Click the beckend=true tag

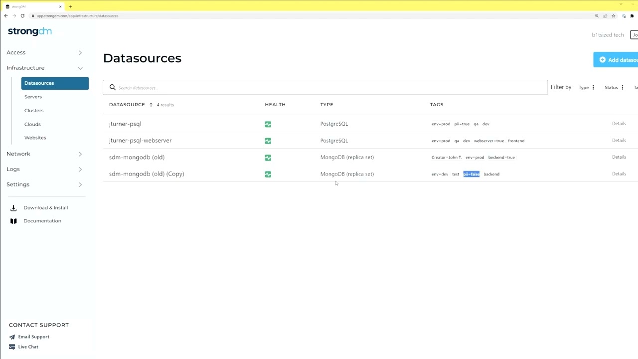[501, 158]
